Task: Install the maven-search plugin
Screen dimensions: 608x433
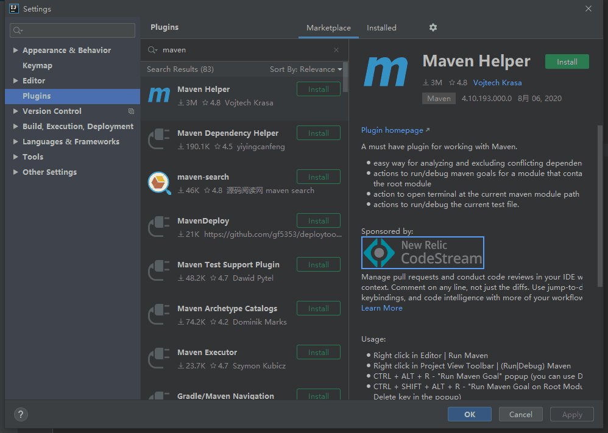Action: 319,177
